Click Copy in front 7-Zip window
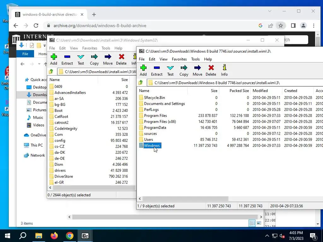This screenshot has height=242, width=323. click(184, 70)
